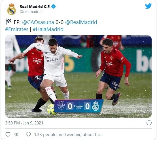Open the match photo thumbnail
This screenshot has width=157, height=142.
(78, 76)
